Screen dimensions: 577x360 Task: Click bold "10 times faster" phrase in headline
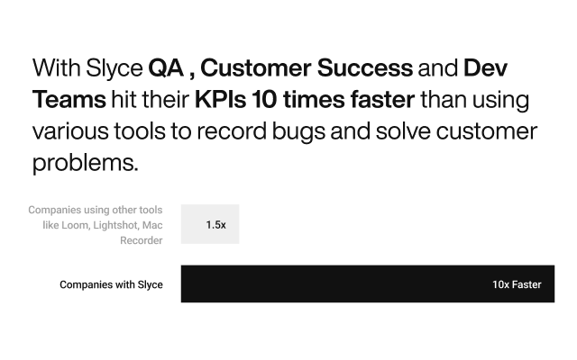pyautogui.click(x=337, y=100)
